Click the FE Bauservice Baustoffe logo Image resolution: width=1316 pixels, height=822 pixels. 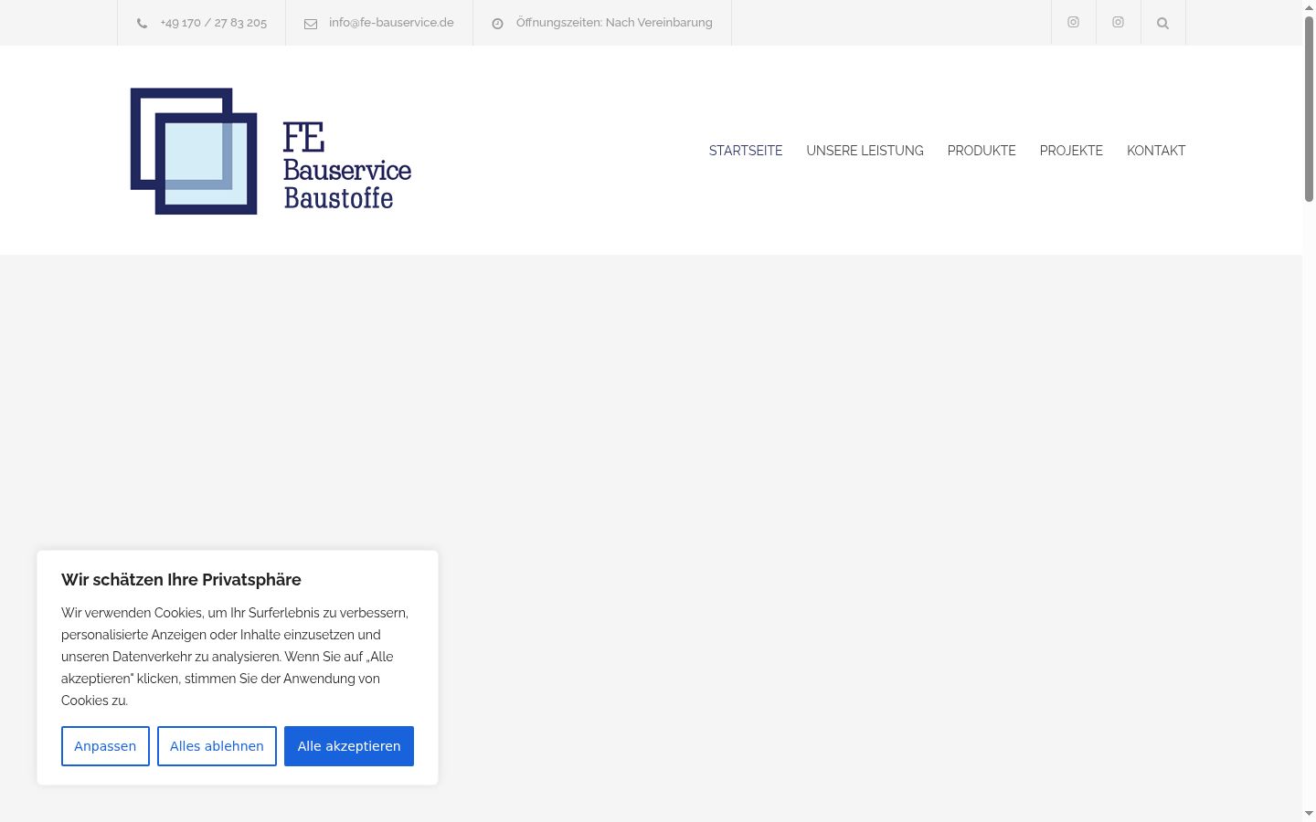coord(271,151)
